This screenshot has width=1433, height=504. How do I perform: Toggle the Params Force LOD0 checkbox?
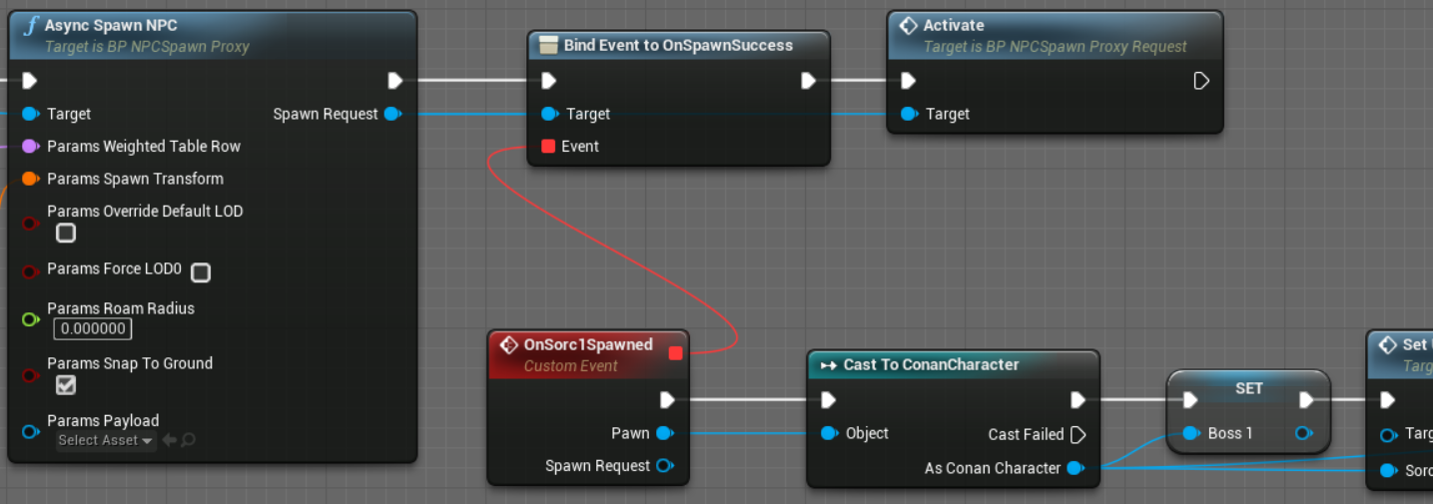201,271
